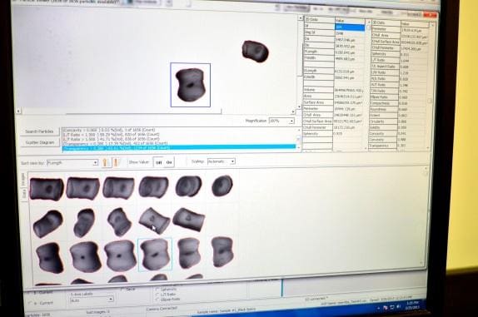
Task: Click the filter list's scroll-down arrow
Action: coord(299,148)
